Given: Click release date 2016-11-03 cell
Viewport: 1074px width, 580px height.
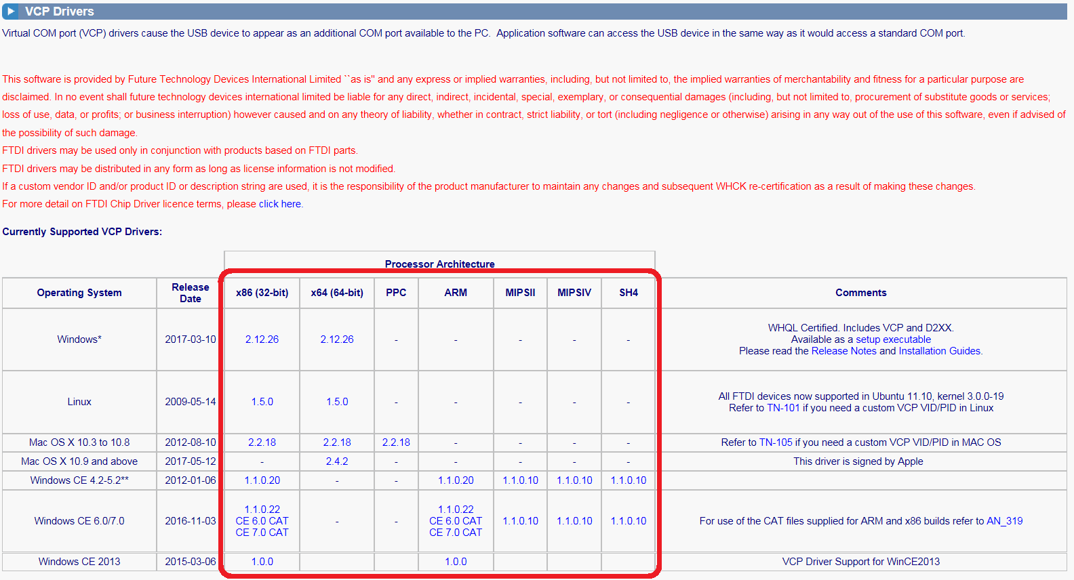Looking at the screenshot, I should pyautogui.click(x=191, y=521).
